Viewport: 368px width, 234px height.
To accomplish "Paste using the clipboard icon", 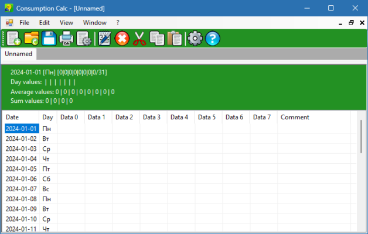I will pyautogui.click(x=175, y=39).
